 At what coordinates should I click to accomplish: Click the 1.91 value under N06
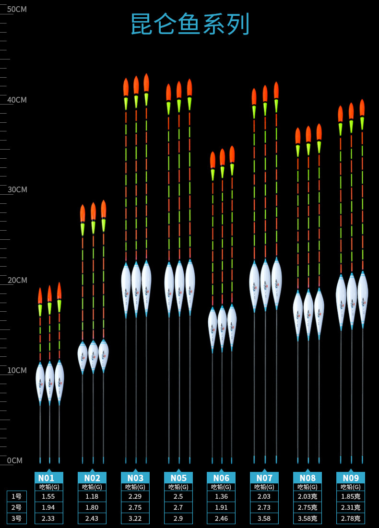coord(221,507)
